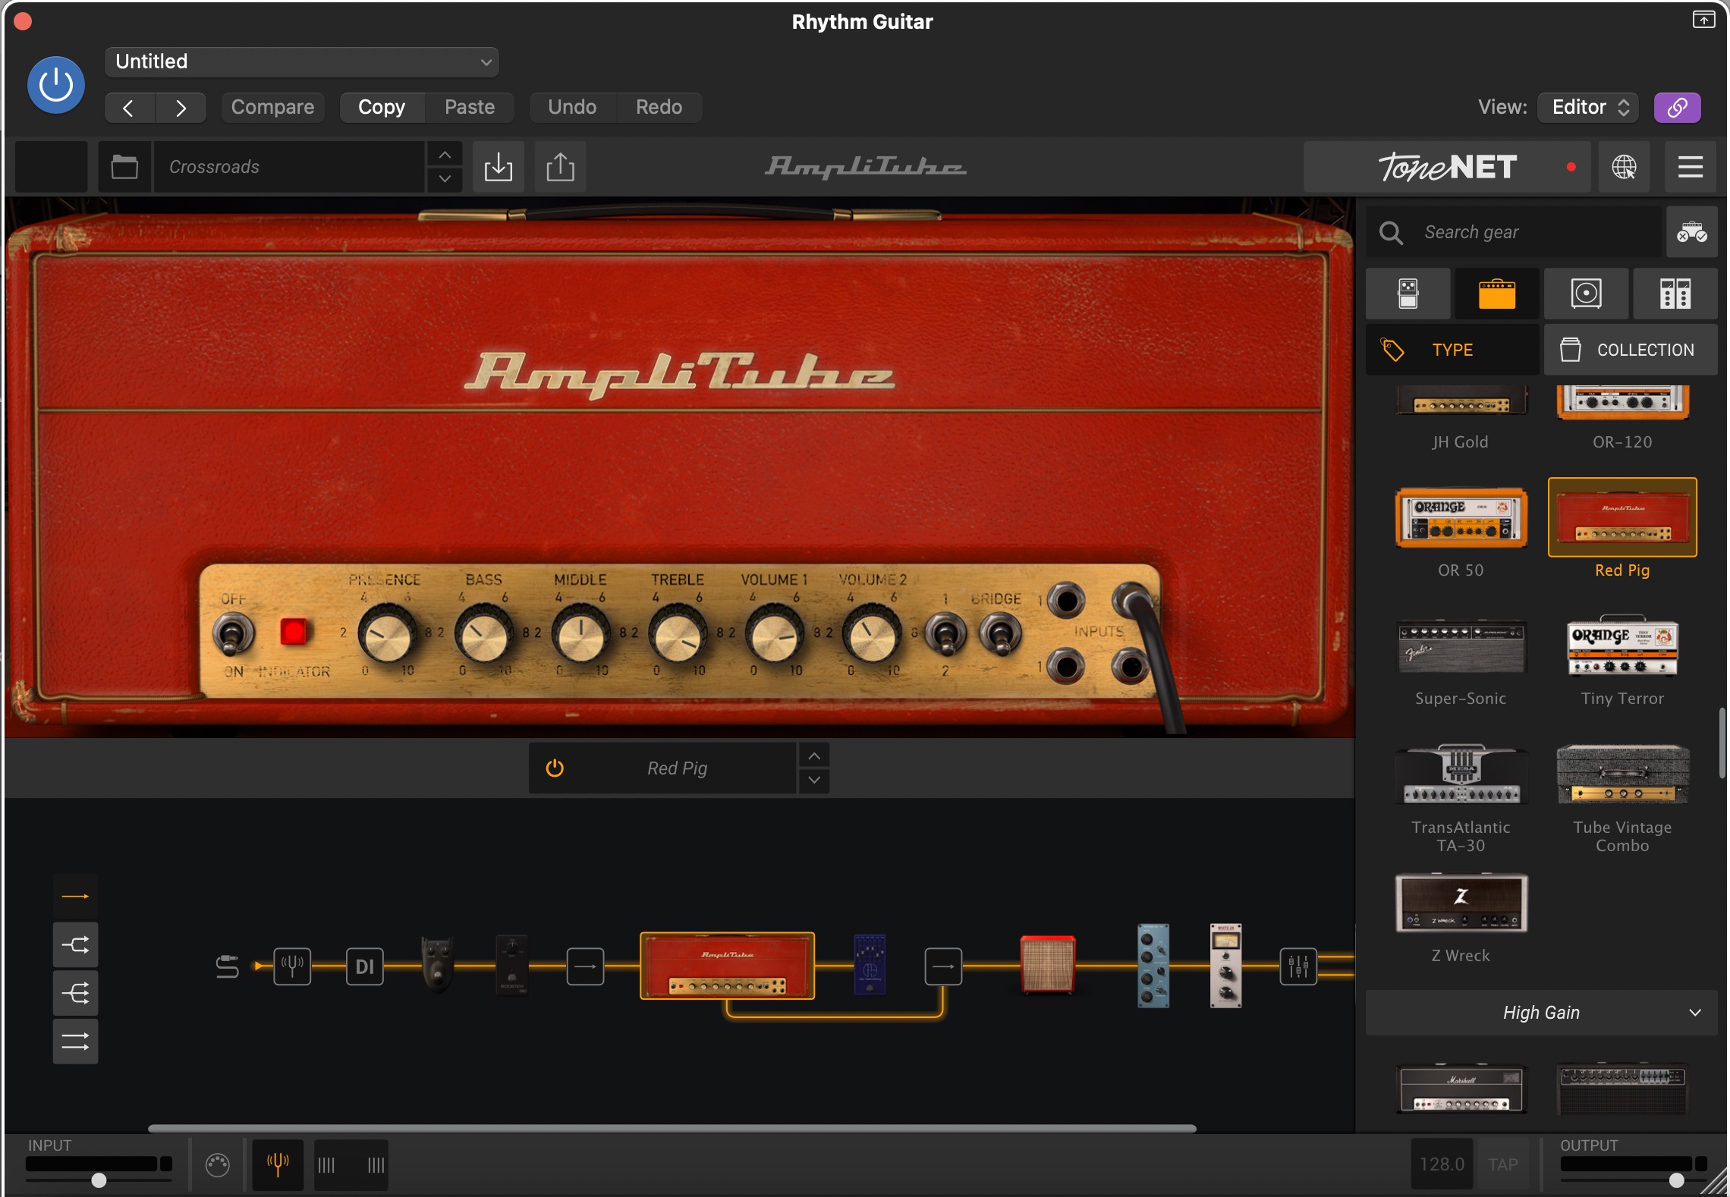This screenshot has height=1197, width=1730.
Task: Select the stomp pedal gear category tab
Action: [1408, 294]
